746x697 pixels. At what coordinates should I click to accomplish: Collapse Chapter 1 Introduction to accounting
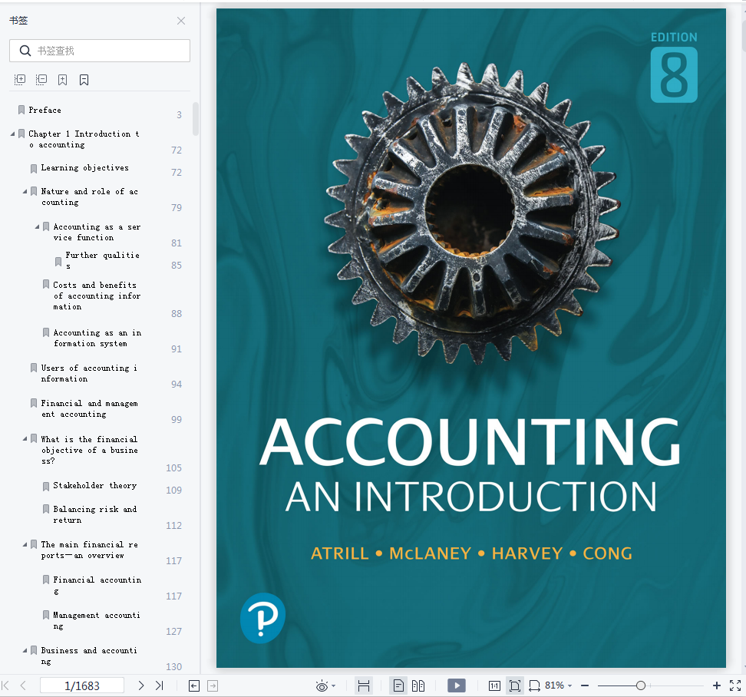pyautogui.click(x=12, y=134)
